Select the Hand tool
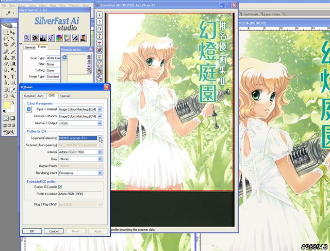The width and height of the screenshot is (330, 251). pos(6,96)
